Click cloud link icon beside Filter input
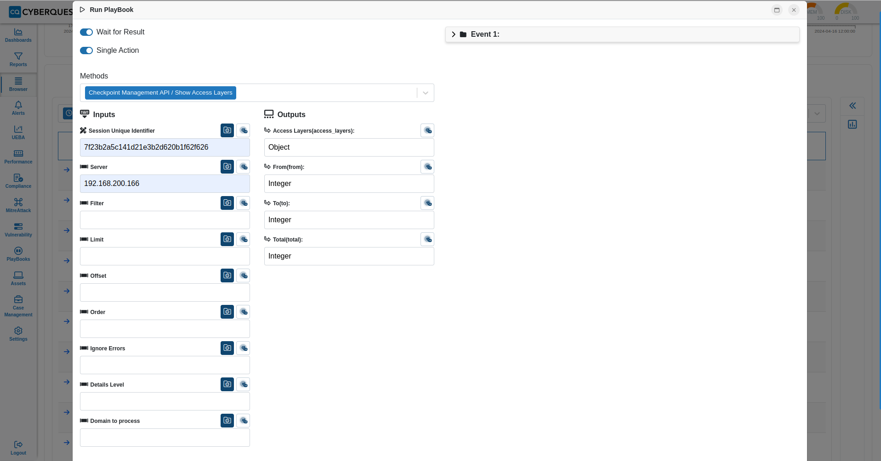This screenshot has height=461, width=881. (x=243, y=203)
